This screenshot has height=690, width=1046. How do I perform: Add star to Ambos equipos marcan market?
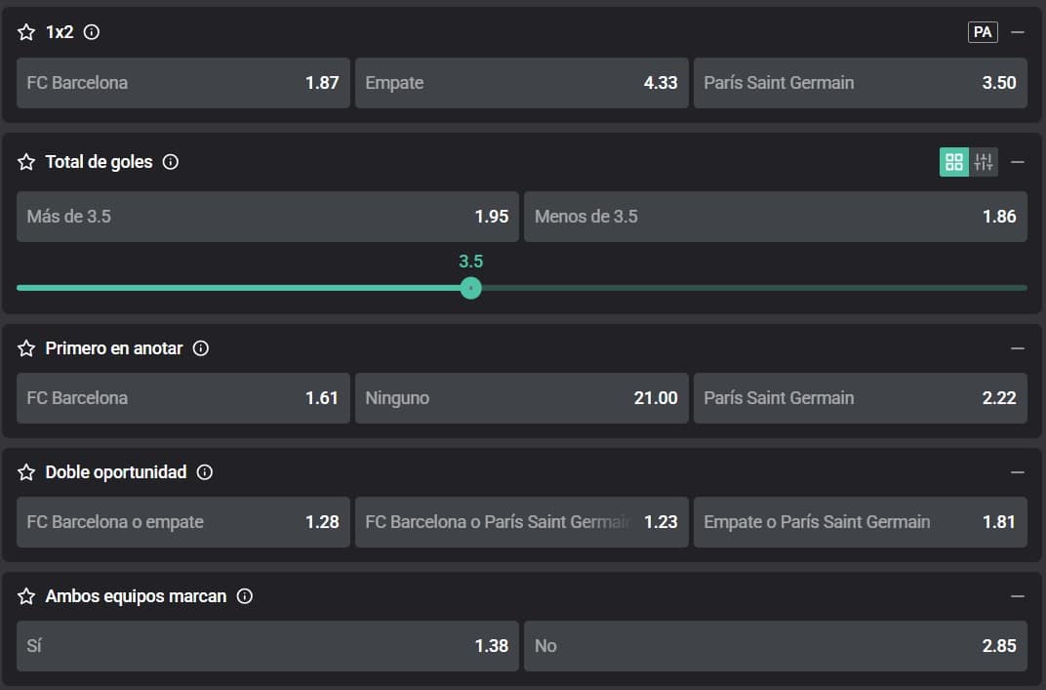point(26,596)
